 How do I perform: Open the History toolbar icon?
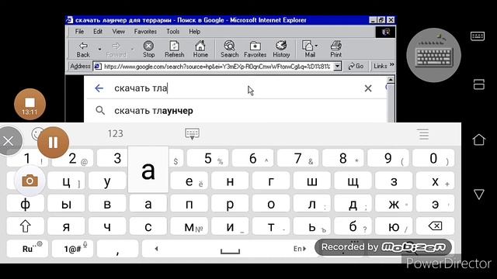point(281,50)
